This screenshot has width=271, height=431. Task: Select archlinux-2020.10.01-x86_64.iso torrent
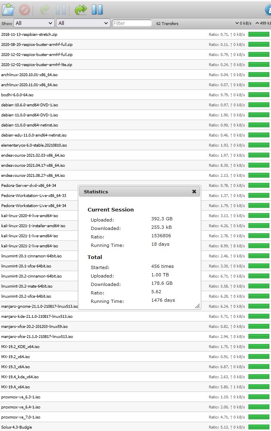[x=135, y=75]
